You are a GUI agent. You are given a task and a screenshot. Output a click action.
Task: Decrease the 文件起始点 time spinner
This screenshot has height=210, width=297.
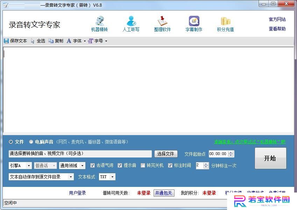(231, 155)
